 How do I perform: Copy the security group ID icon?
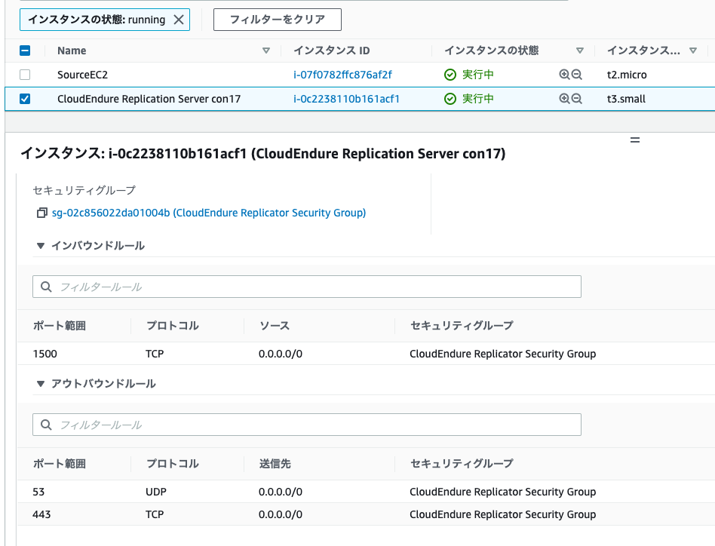click(x=42, y=213)
